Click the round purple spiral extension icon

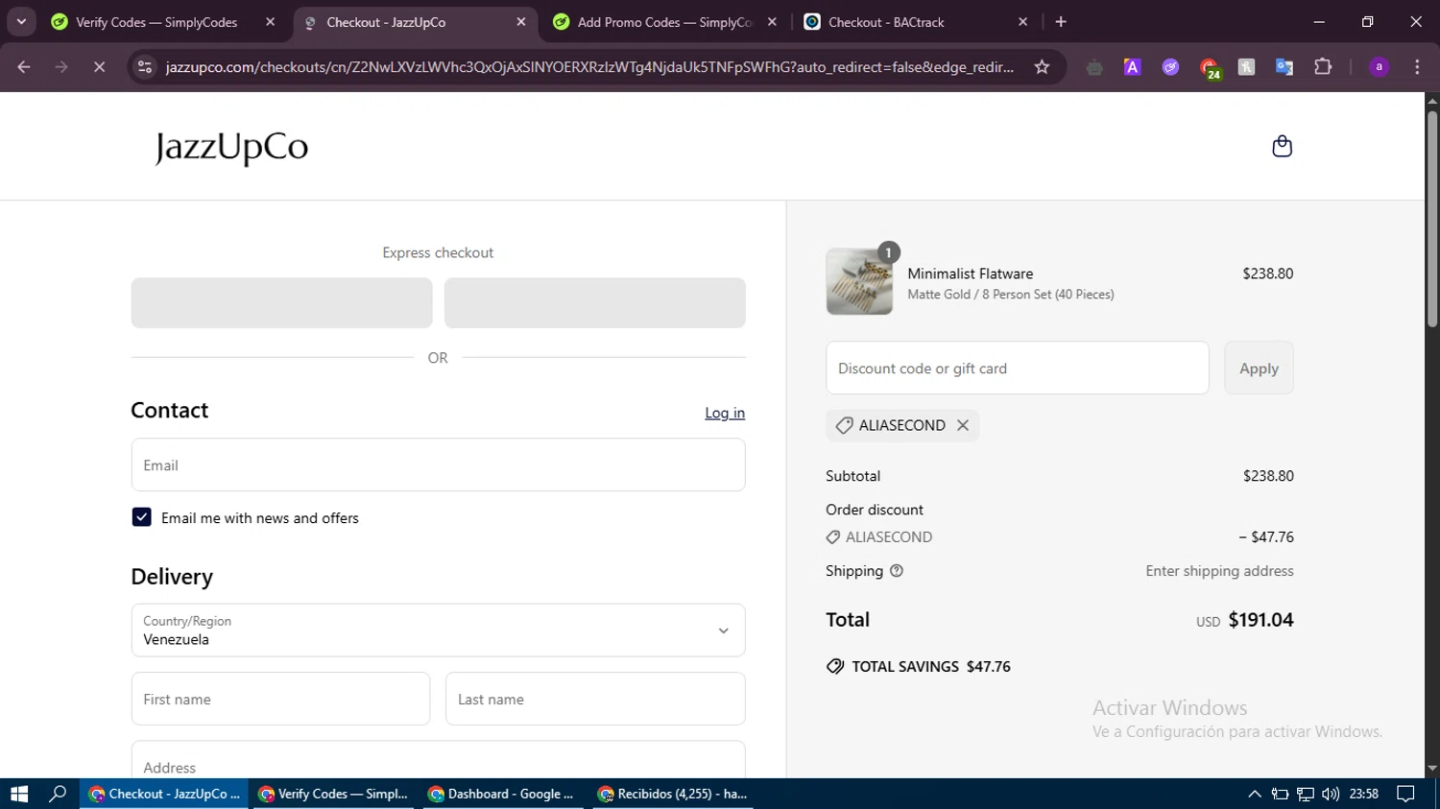[1170, 67]
